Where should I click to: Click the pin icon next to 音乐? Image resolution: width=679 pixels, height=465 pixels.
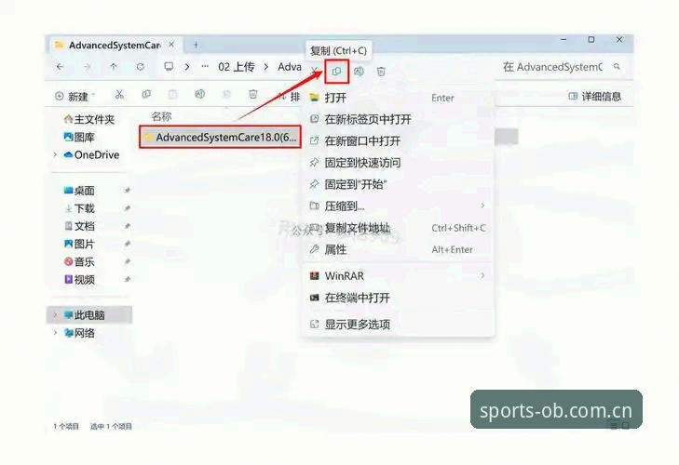pos(128,261)
